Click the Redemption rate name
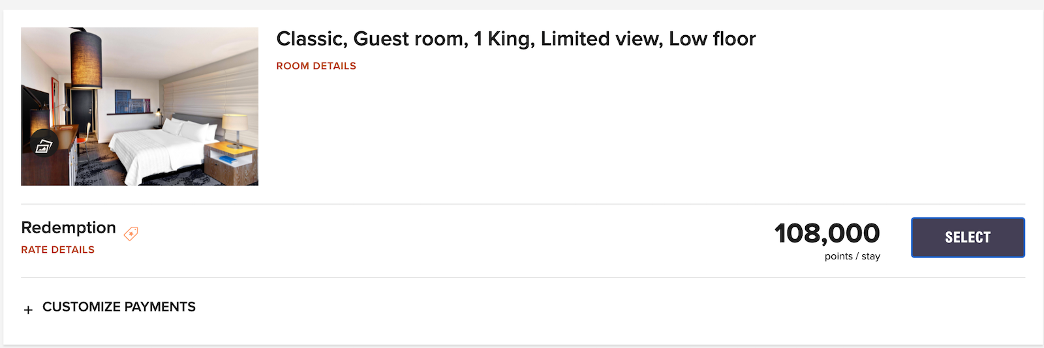This screenshot has width=1044, height=348. [x=69, y=227]
